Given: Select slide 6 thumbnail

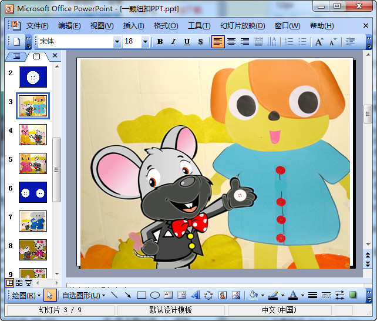Looking at the screenshot, I should 33,192.
